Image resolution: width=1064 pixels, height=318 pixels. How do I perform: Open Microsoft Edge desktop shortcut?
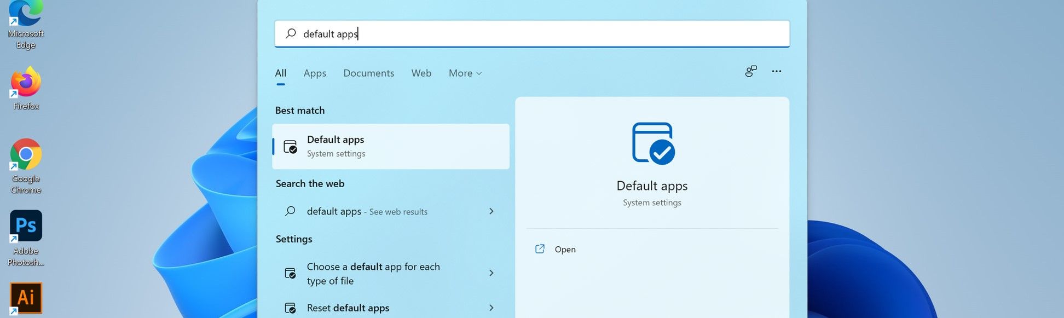point(26,16)
